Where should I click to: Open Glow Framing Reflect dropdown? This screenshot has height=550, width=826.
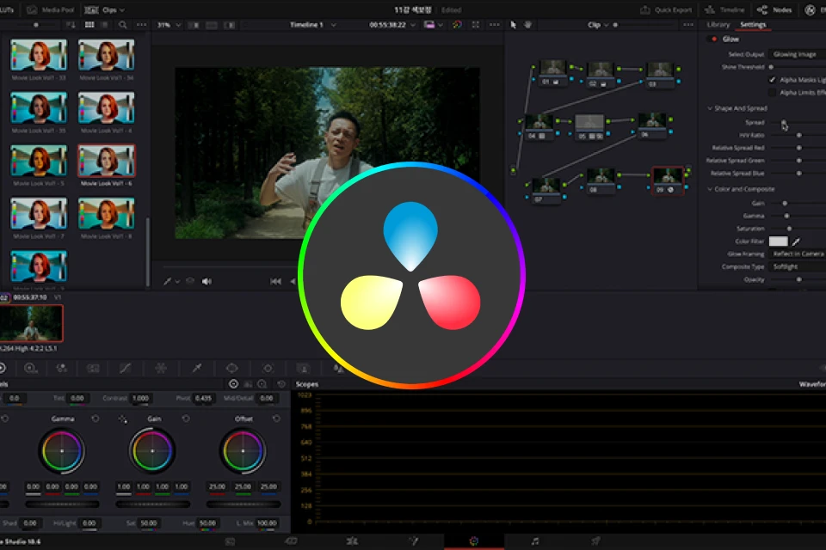(x=797, y=254)
